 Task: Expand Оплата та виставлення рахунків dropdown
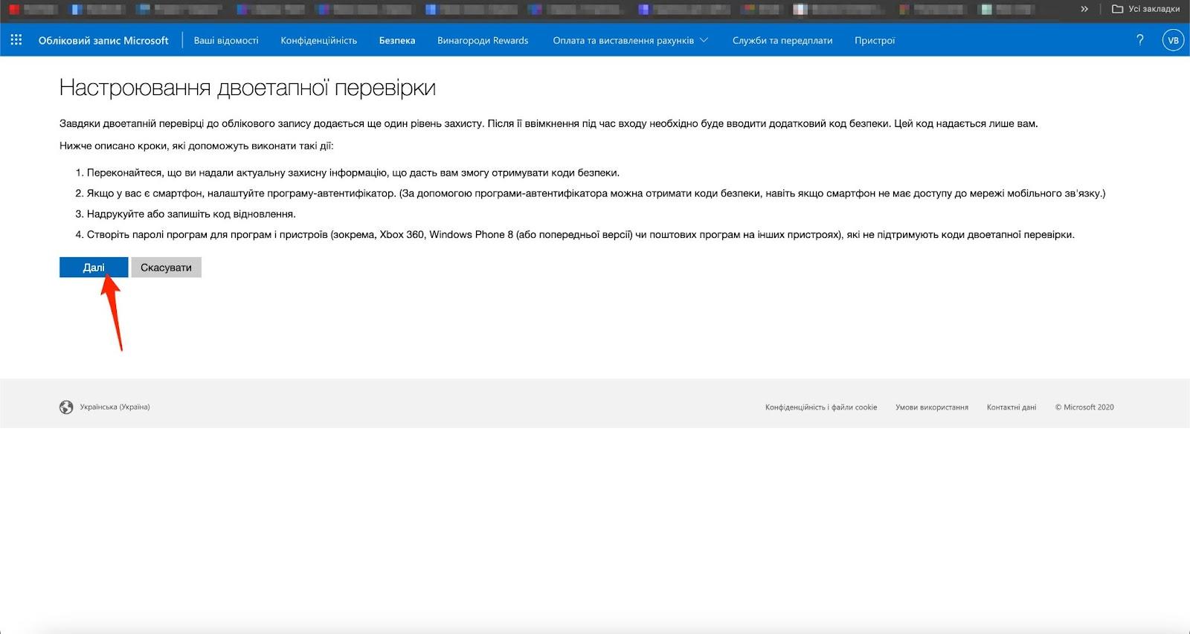point(630,40)
